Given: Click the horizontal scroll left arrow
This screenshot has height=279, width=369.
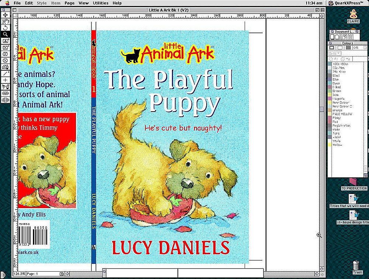Looking at the screenshot, I should (x=67, y=274).
